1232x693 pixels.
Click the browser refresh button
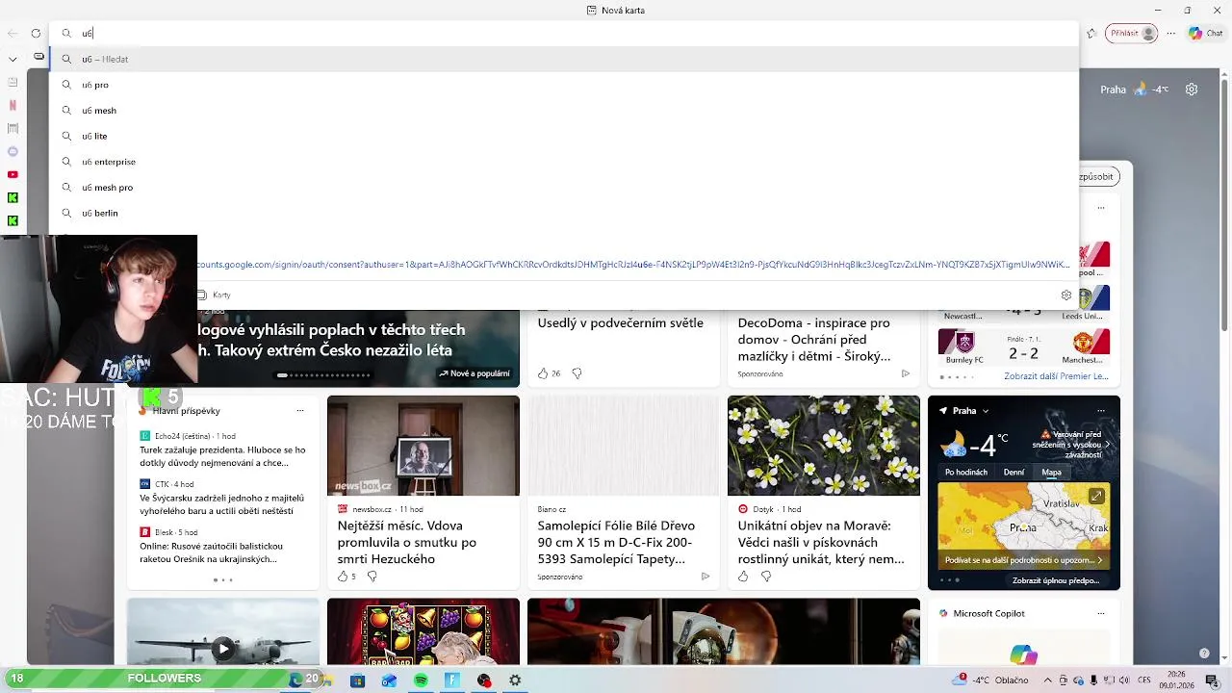pos(36,33)
